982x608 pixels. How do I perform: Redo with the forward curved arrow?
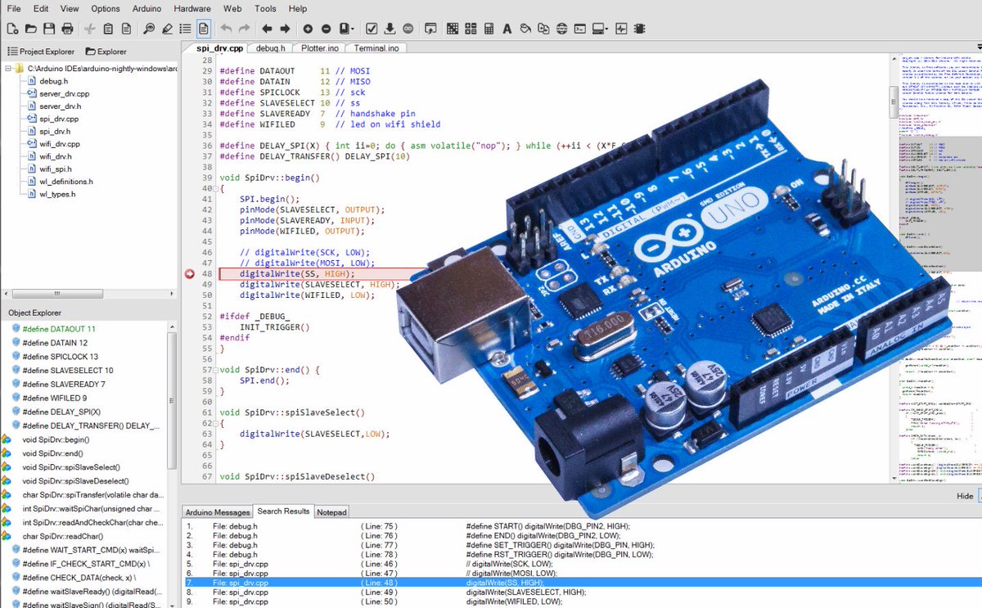(244, 29)
